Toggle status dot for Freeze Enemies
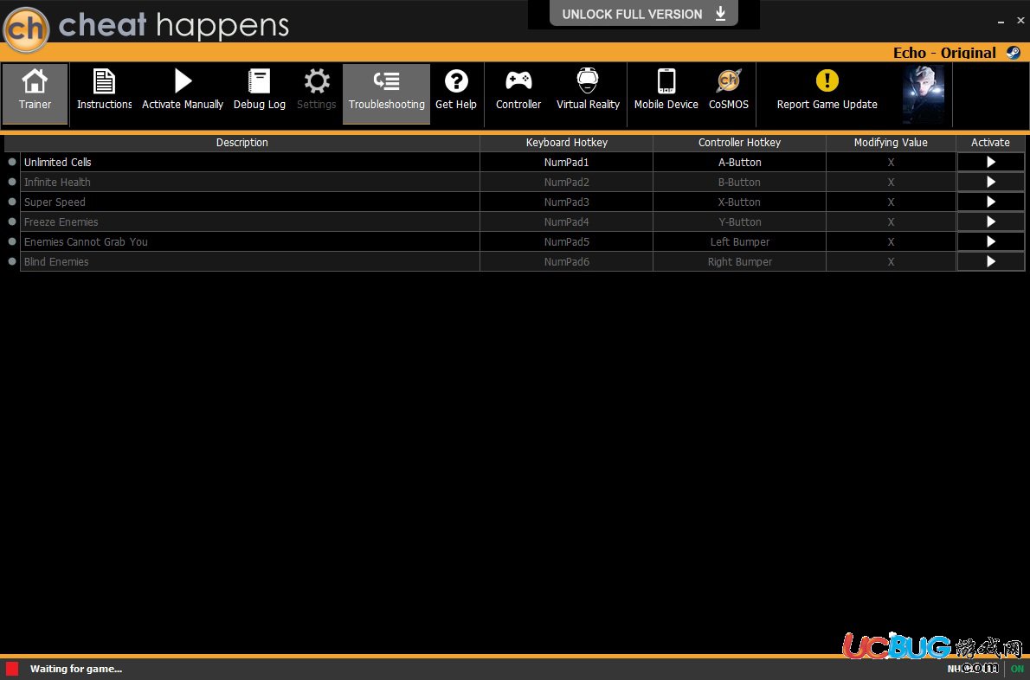The height and width of the screenshot is (680, 1030). (x=12, y=221)
